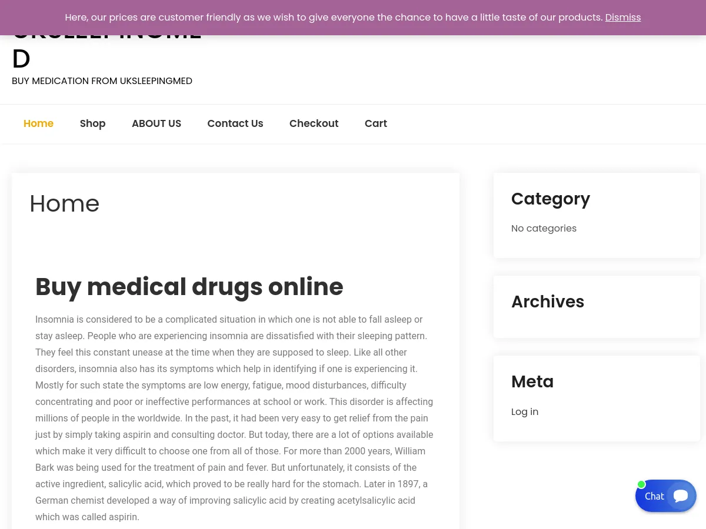Screen dimensions: 706x529
Task: Click the 'Buy medical drugs online' heading
Action: point(189,287)
